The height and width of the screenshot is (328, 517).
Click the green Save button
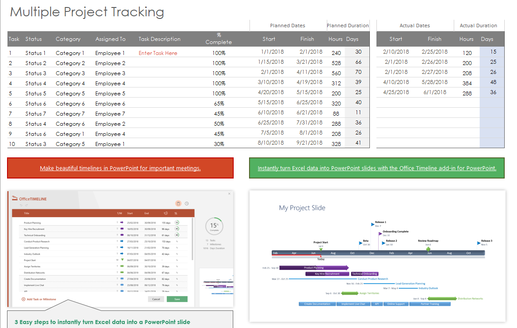tap(177, 299)
